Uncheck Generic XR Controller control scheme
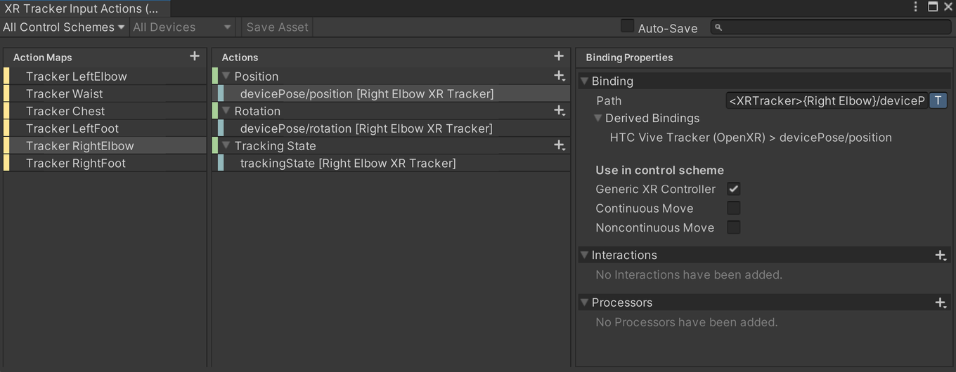Image resolution: width=956 pixels, height=372 pixels. [x=733, y=189]
